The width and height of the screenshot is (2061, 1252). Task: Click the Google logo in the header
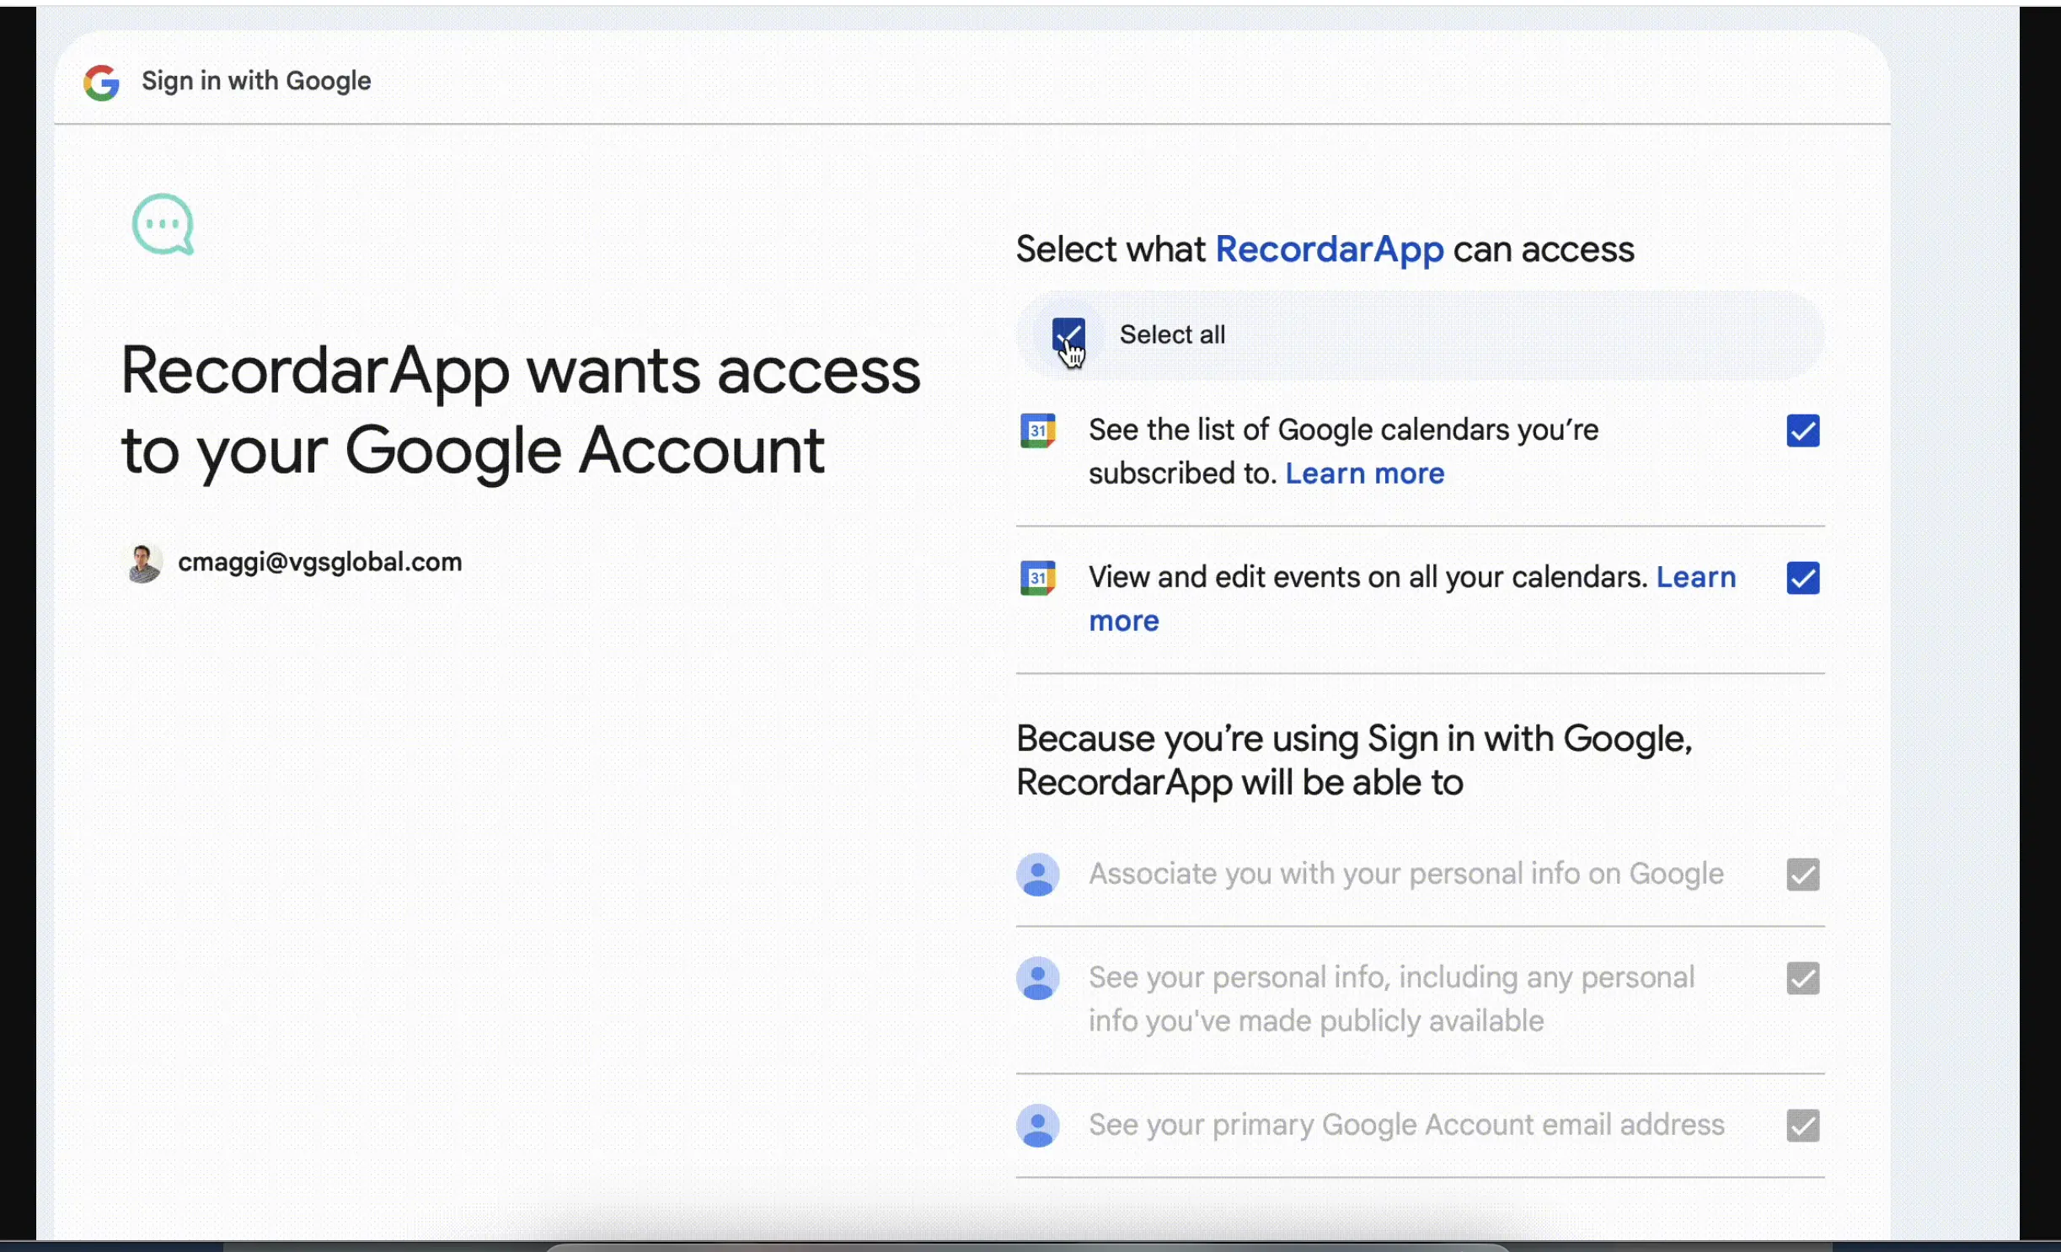tap(101, 83)
